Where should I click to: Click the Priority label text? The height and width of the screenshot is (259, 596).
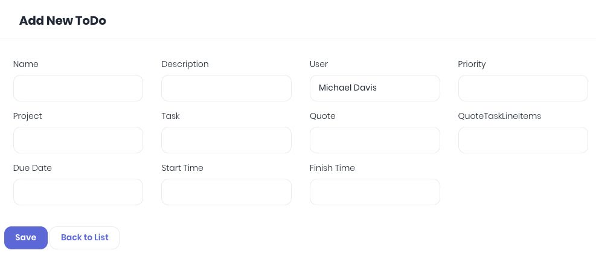pyautogui.click(x=472, y=64)
